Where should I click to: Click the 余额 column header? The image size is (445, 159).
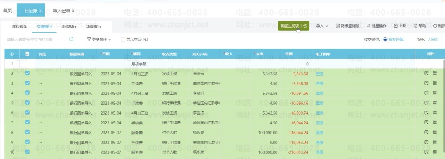[x=289, y=54]
